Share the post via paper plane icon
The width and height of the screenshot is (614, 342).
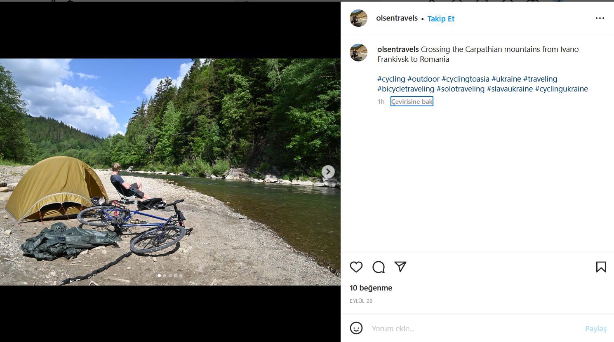tap(400, 267)
